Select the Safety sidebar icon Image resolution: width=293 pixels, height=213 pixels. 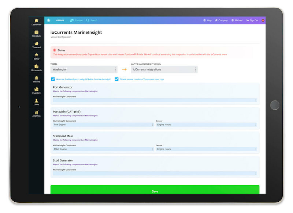click(x=36, y=56)
